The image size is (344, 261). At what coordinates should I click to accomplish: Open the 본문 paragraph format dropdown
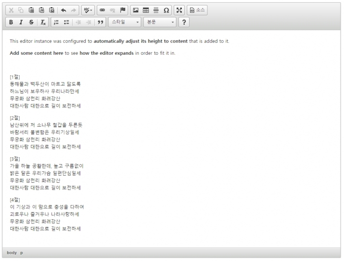tap(160, 22)
